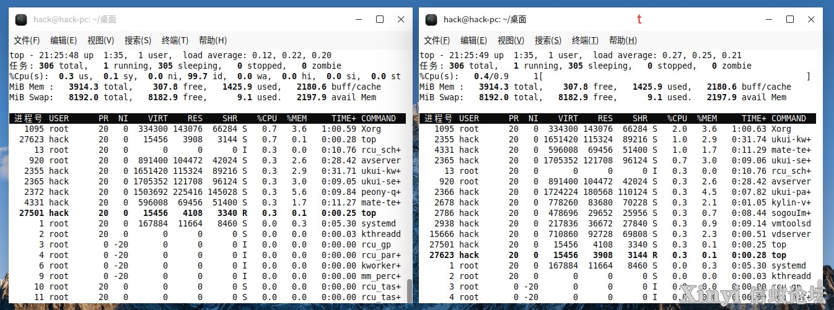834x310 pixels.
Task: Open 帮助(H) menu in right terminal
Action: 623,40
